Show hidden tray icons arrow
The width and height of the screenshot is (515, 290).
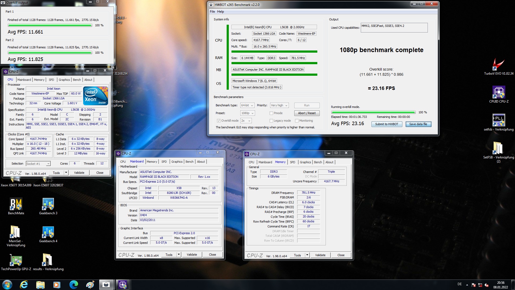(467, 285)
